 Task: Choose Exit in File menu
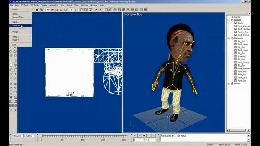(20, 45)
